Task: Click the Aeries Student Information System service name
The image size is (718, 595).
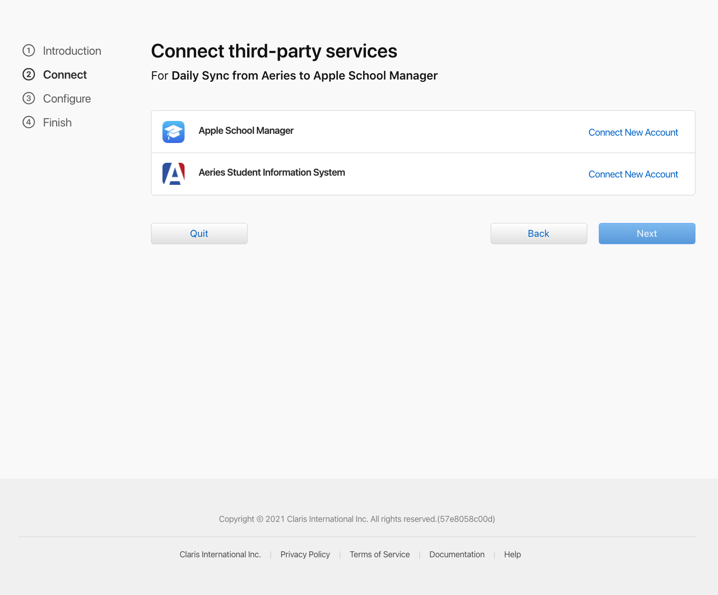Action: tap(272, 172)
